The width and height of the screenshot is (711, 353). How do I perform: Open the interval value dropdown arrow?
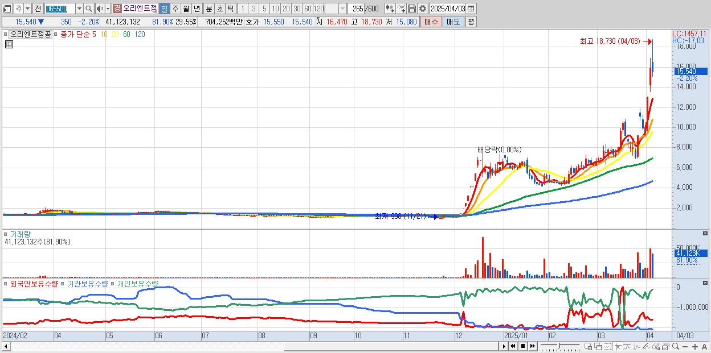pyautogui.click(x=342, y=9)
